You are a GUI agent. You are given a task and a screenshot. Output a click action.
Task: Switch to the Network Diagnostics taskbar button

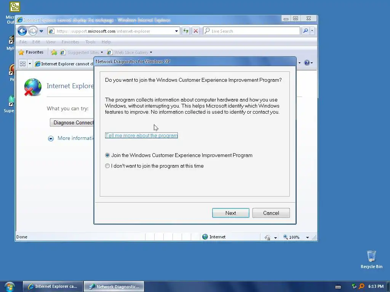click(114, 286)
